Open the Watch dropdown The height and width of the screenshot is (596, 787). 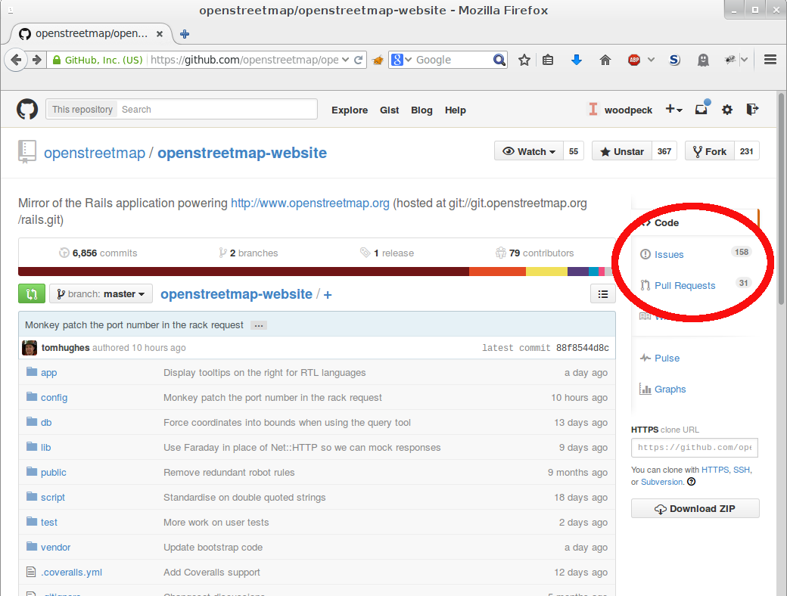pyautogui.click(x=529, y=151)
